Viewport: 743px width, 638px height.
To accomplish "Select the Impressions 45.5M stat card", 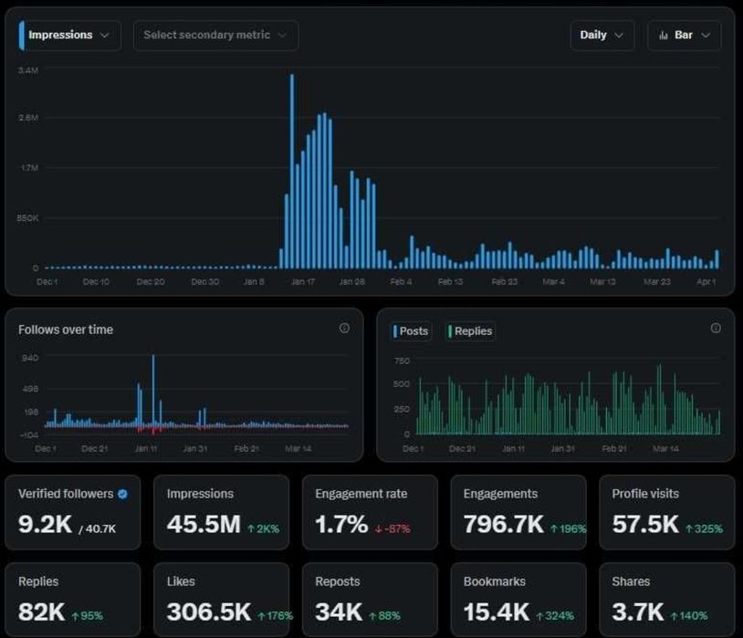I will 221,512.
